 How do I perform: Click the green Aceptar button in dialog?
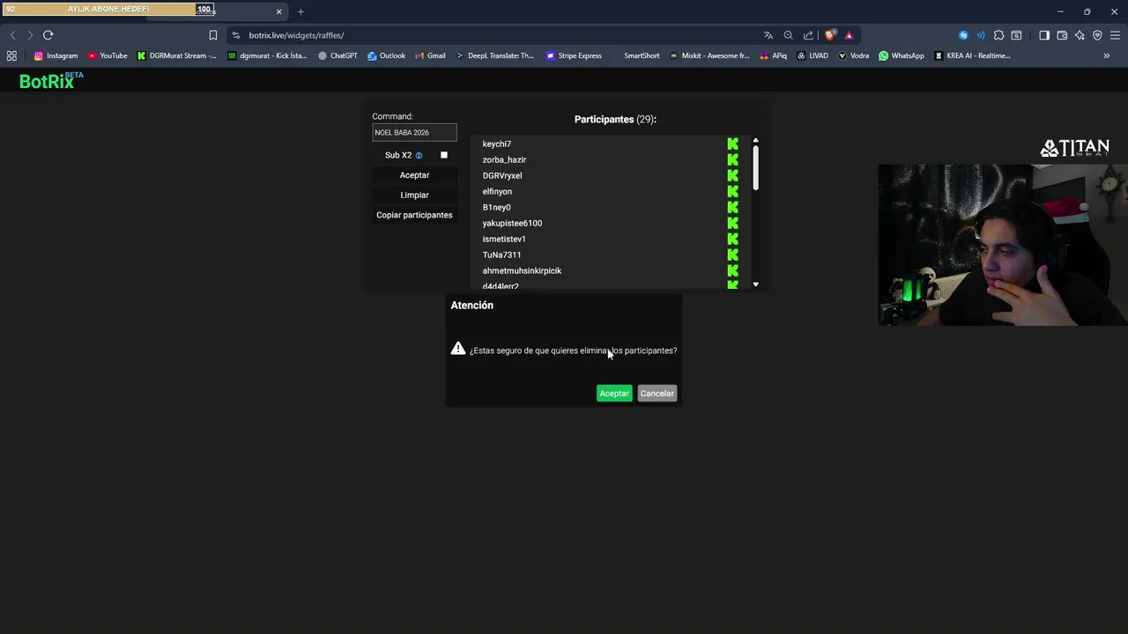coord(614,394)
